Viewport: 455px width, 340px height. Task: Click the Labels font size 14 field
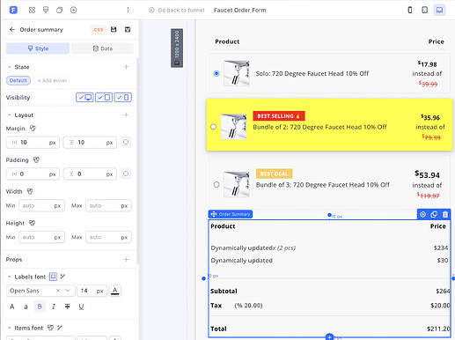(x=92, y=291)
